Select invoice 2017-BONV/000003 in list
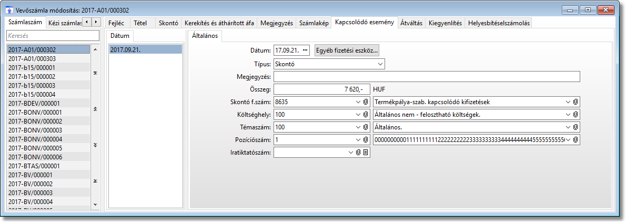 (x=48, y=130)
